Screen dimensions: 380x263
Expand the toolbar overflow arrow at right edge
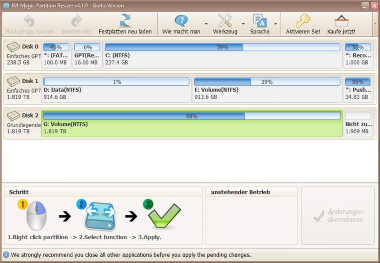point(375,24)
